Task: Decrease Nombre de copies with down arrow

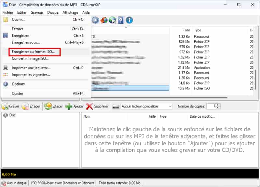Action: point(218,108)
